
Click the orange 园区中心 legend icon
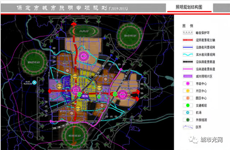[x=188, y=98]
